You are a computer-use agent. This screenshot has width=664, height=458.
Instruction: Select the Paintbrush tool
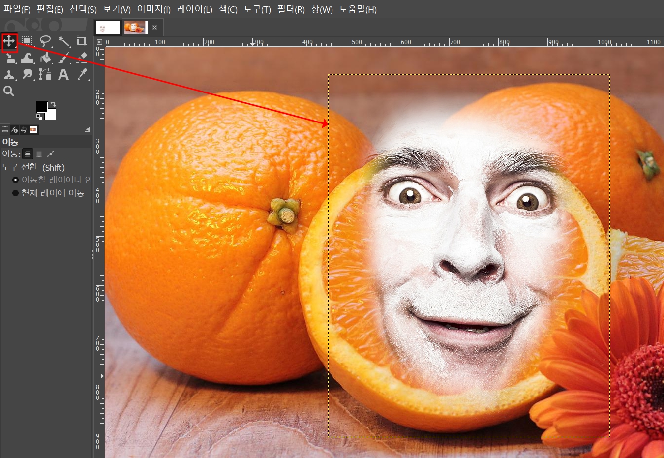tap(64, 58)
